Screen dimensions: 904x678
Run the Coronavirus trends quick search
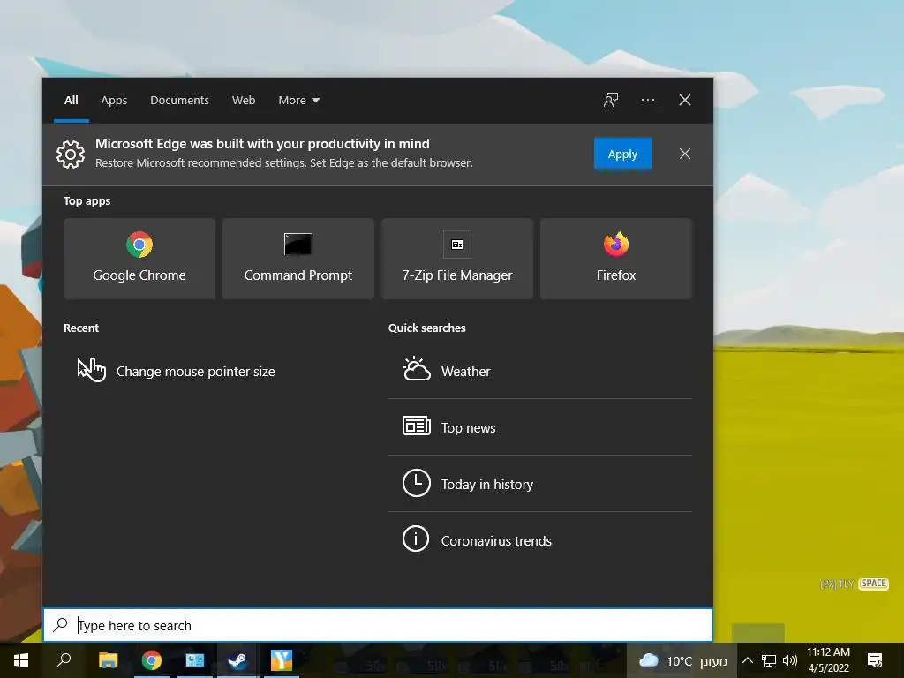[540, 541]
